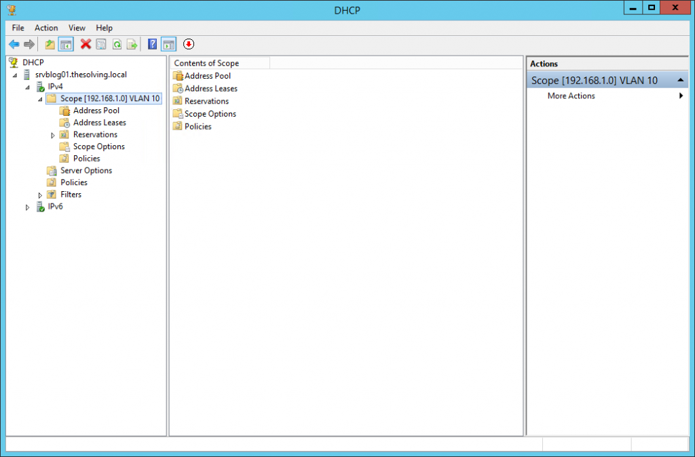
Task: Click the Back navigation arrow
Action: 14,44
